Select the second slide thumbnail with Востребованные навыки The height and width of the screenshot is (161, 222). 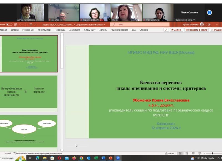29,92
